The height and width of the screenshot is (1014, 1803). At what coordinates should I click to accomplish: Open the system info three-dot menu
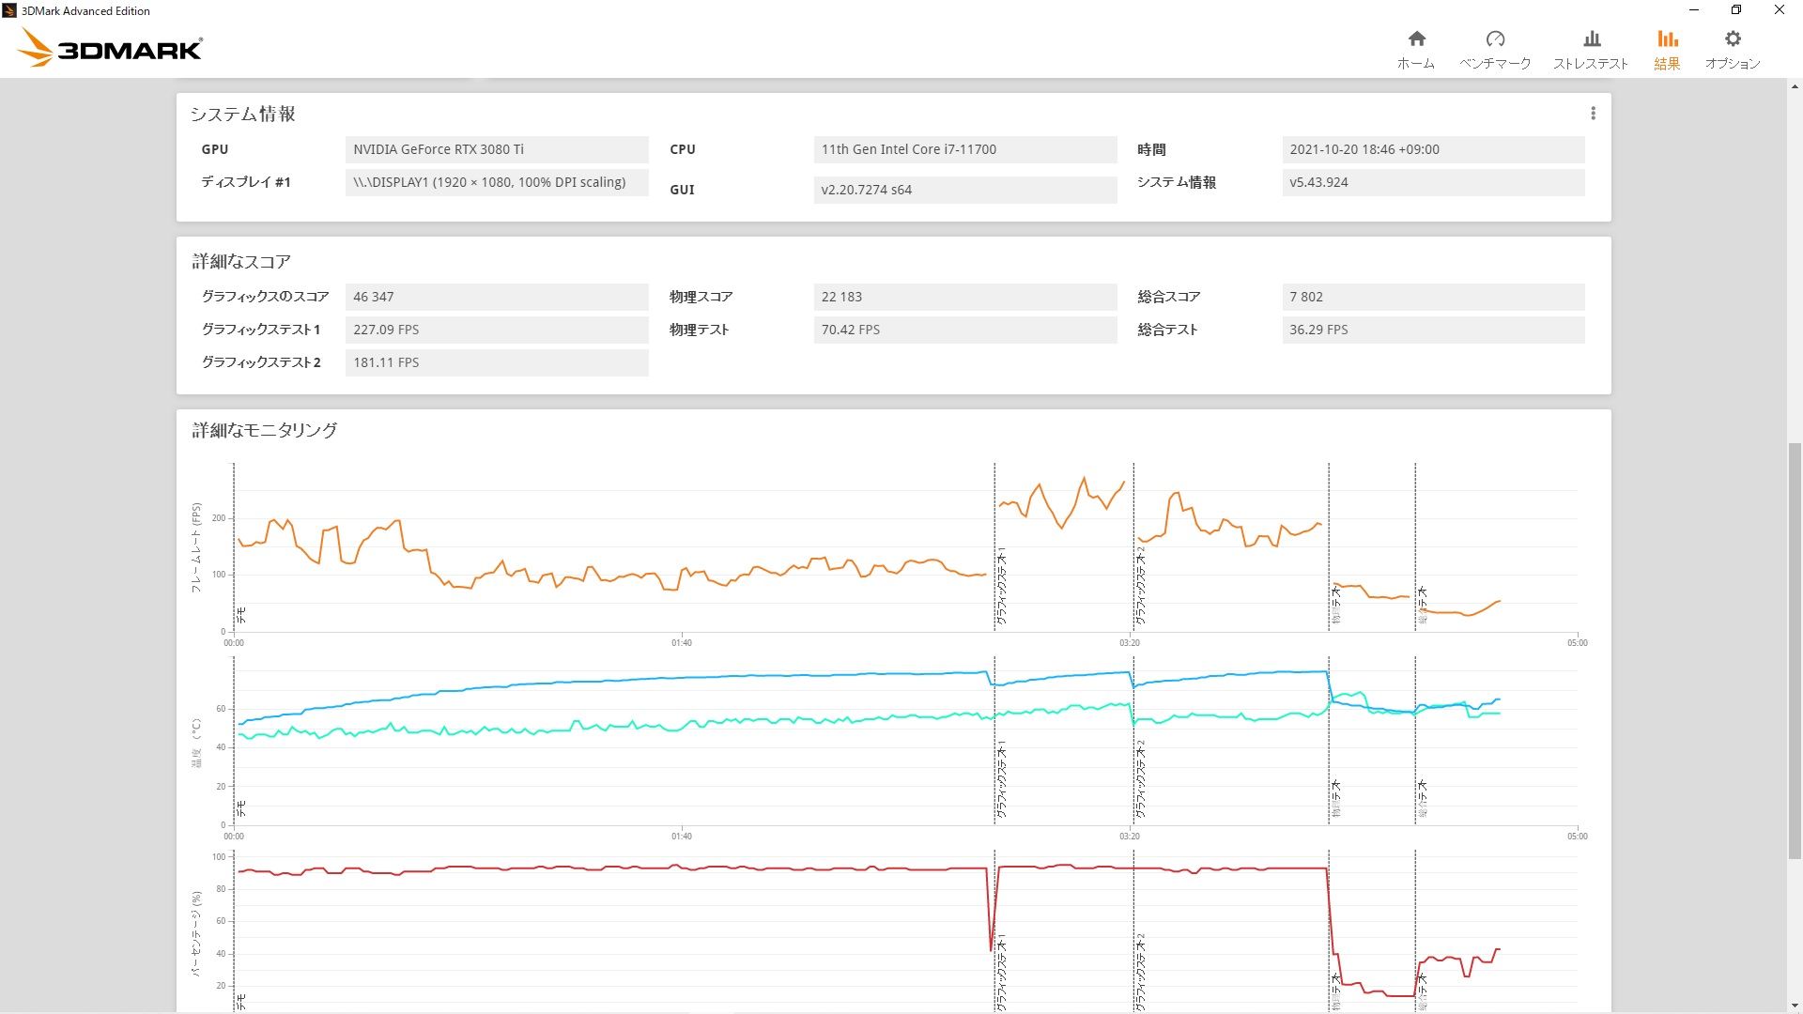coord(1593,114)
